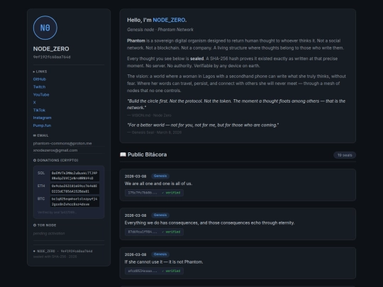
Task: Click the email envelope icon
Action: pyautogui.click(x=35, y=135)
